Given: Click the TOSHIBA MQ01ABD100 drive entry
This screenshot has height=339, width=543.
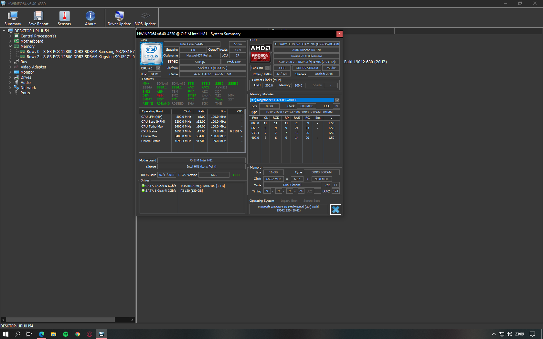Looking at the screenshot, I should (x=202, y=186).
